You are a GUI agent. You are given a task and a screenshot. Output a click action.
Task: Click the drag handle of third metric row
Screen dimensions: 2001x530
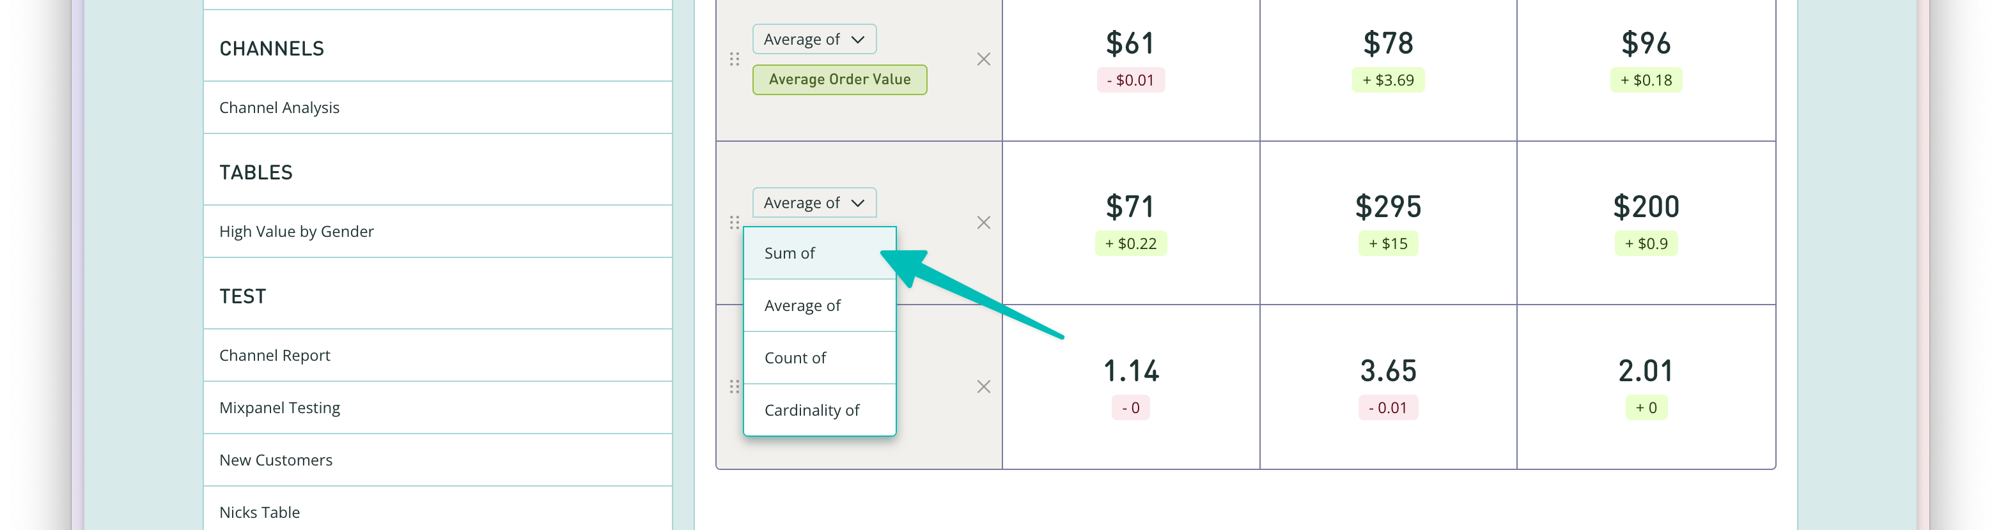(734, 386)
